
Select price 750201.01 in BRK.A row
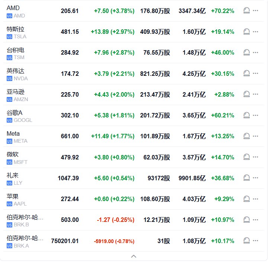coord(65,241)
